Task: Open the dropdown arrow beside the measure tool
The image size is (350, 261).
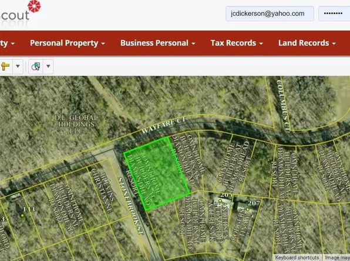Action: tap(18, 66)
